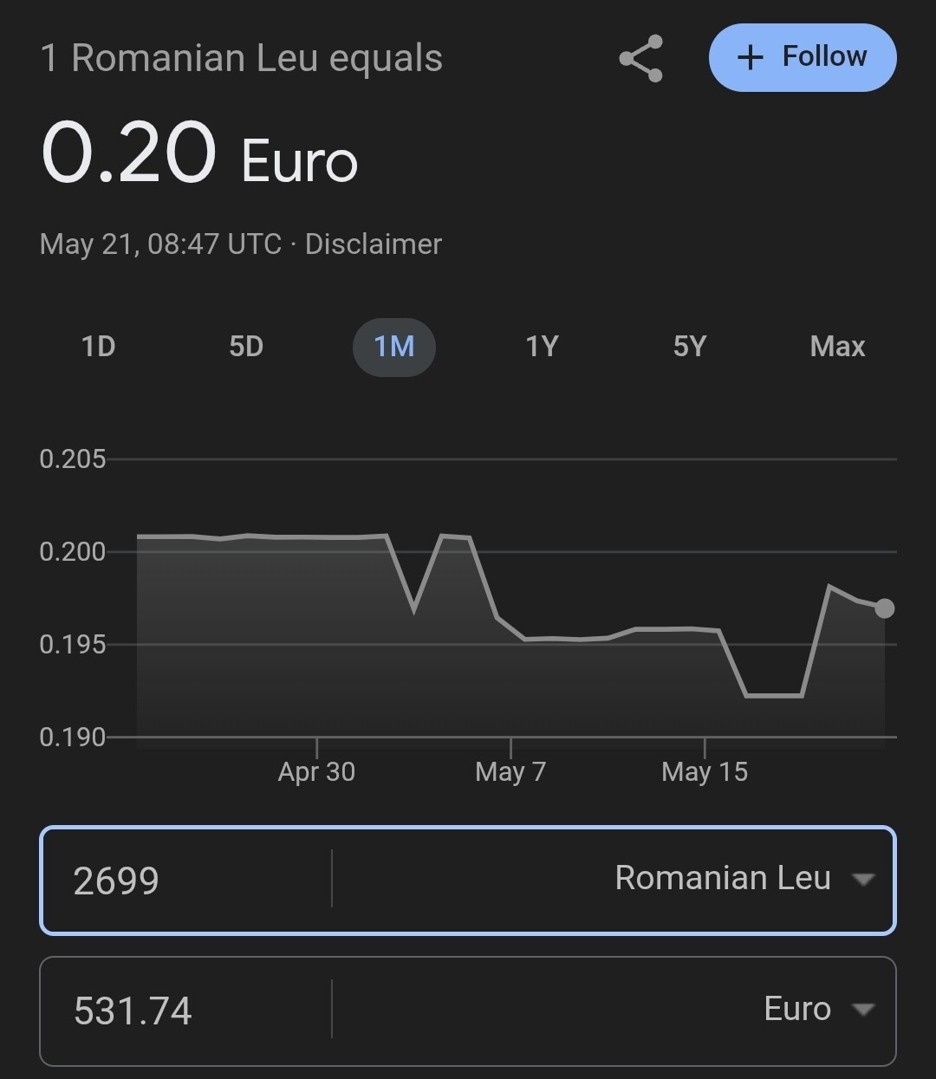The height and width of the screenshot is (1079, 936).
Task: Click the chart's current-value endpoint dot
Action: tap(884, 608)
